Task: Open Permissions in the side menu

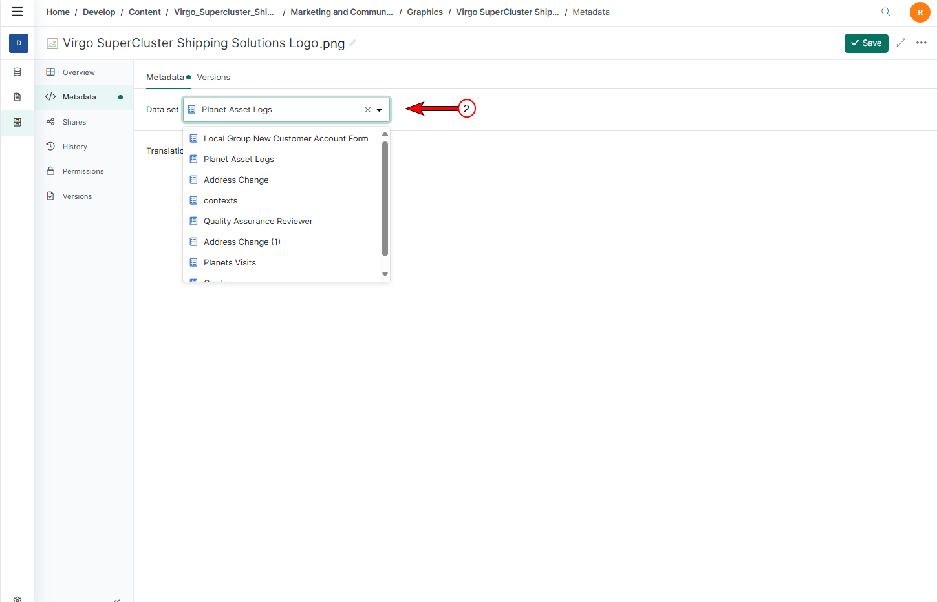Action: (83, 172)
